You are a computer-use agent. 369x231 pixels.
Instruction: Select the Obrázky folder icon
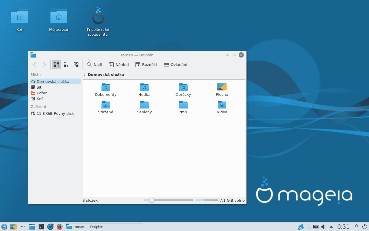pos(183,87)
